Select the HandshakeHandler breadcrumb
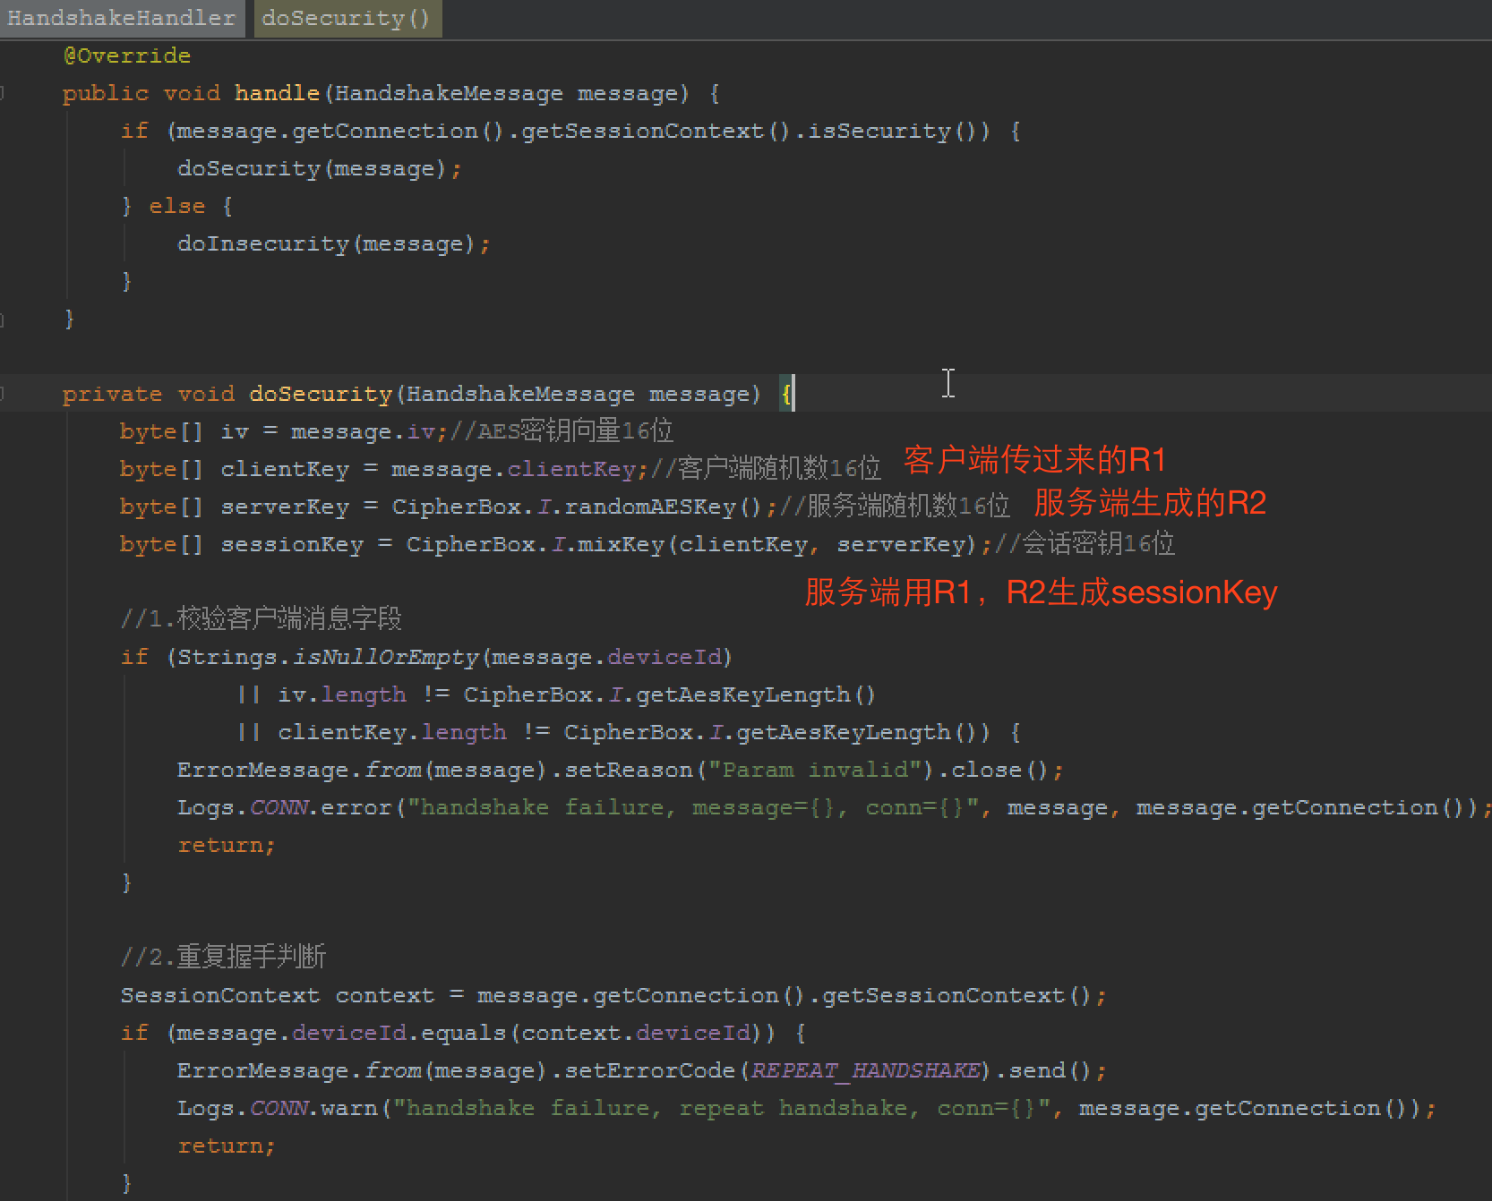Viewport: 1492px width, 1201px height. point(122,18)
